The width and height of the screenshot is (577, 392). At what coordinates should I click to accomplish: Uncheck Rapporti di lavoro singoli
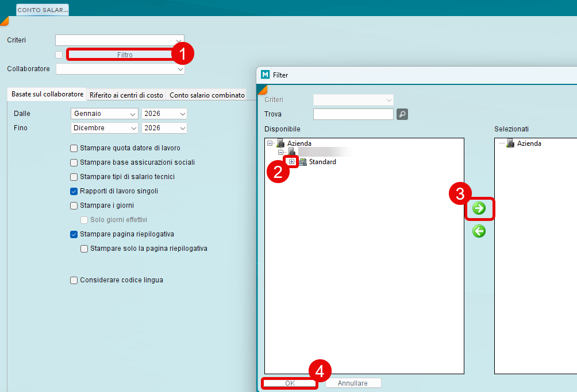tap(74, 191)
